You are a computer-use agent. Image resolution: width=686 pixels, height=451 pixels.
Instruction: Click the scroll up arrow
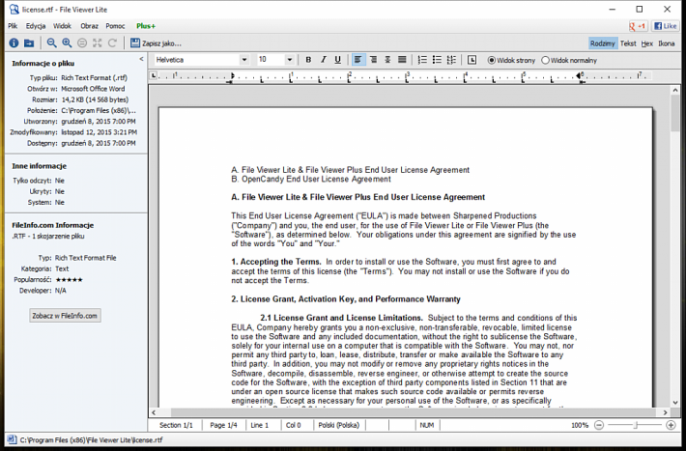click(x=675, y=90)
